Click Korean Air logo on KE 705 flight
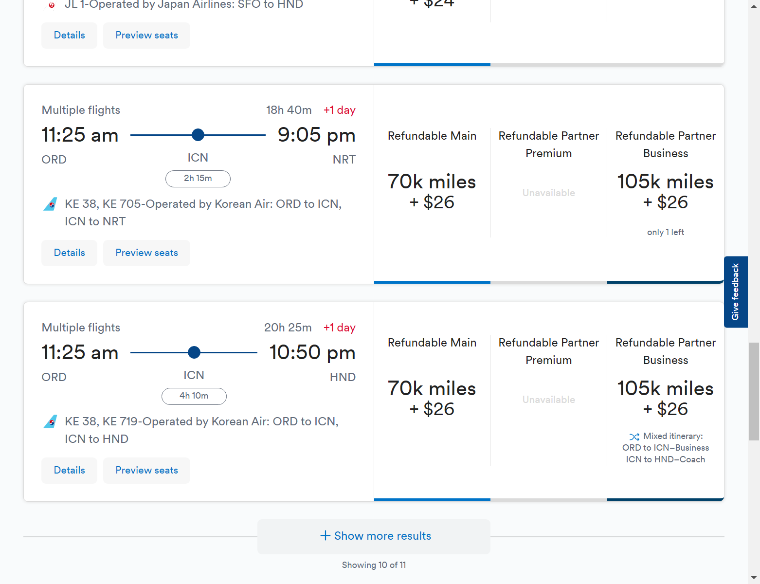The height and width of the screenshot is (584, 760). pos(50,204)
